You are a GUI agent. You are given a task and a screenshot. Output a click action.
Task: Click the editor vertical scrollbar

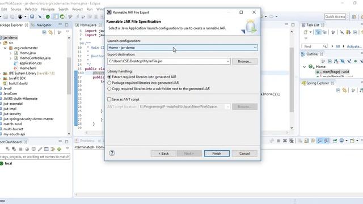292,80
